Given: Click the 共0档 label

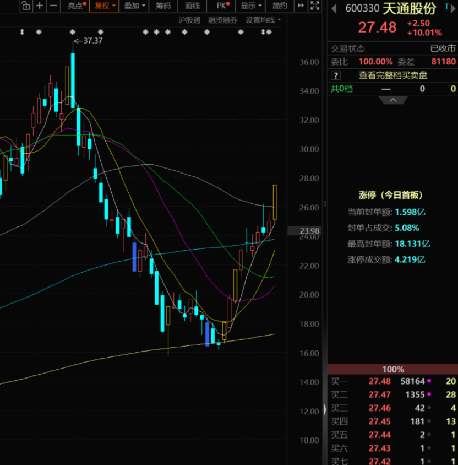Looking at the screenshot, I should click(342, 89).
